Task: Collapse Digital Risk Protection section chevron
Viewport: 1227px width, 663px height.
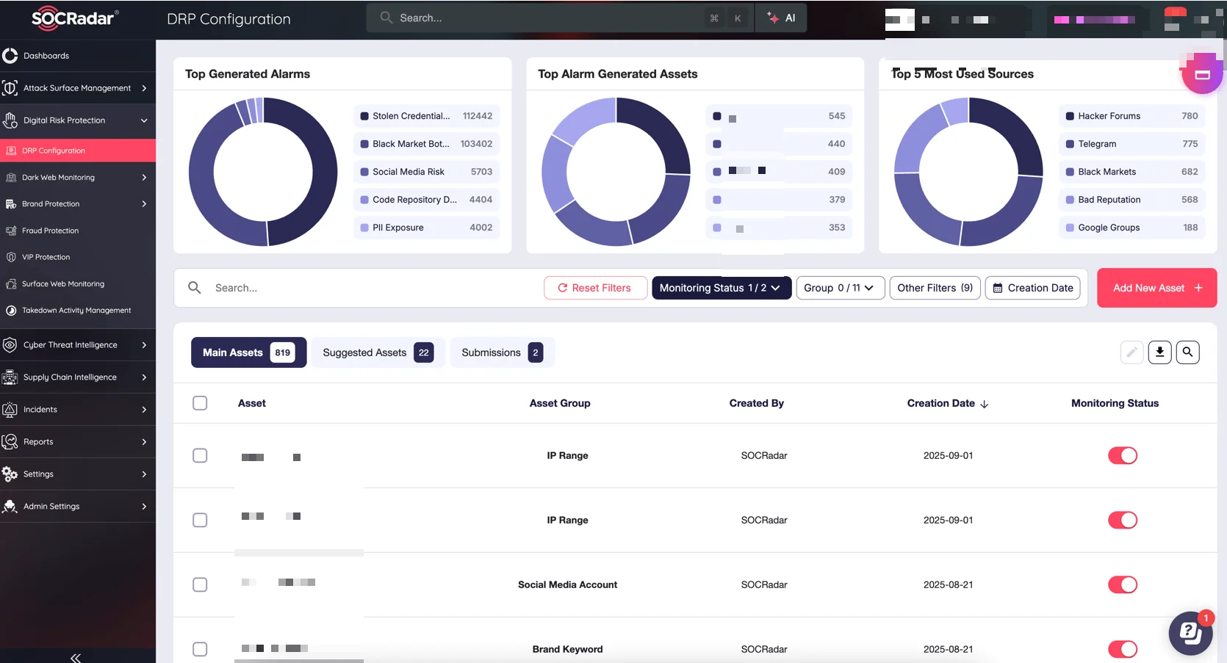Action: coord(144,120)
